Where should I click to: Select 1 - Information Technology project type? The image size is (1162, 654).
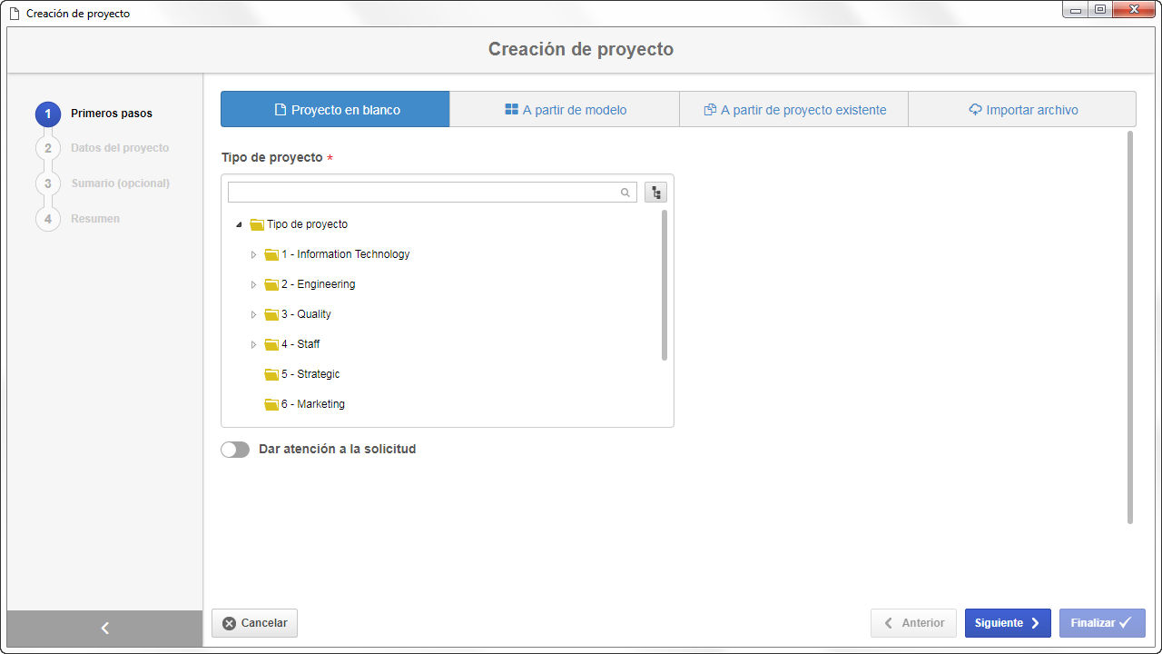coord(345,254)
